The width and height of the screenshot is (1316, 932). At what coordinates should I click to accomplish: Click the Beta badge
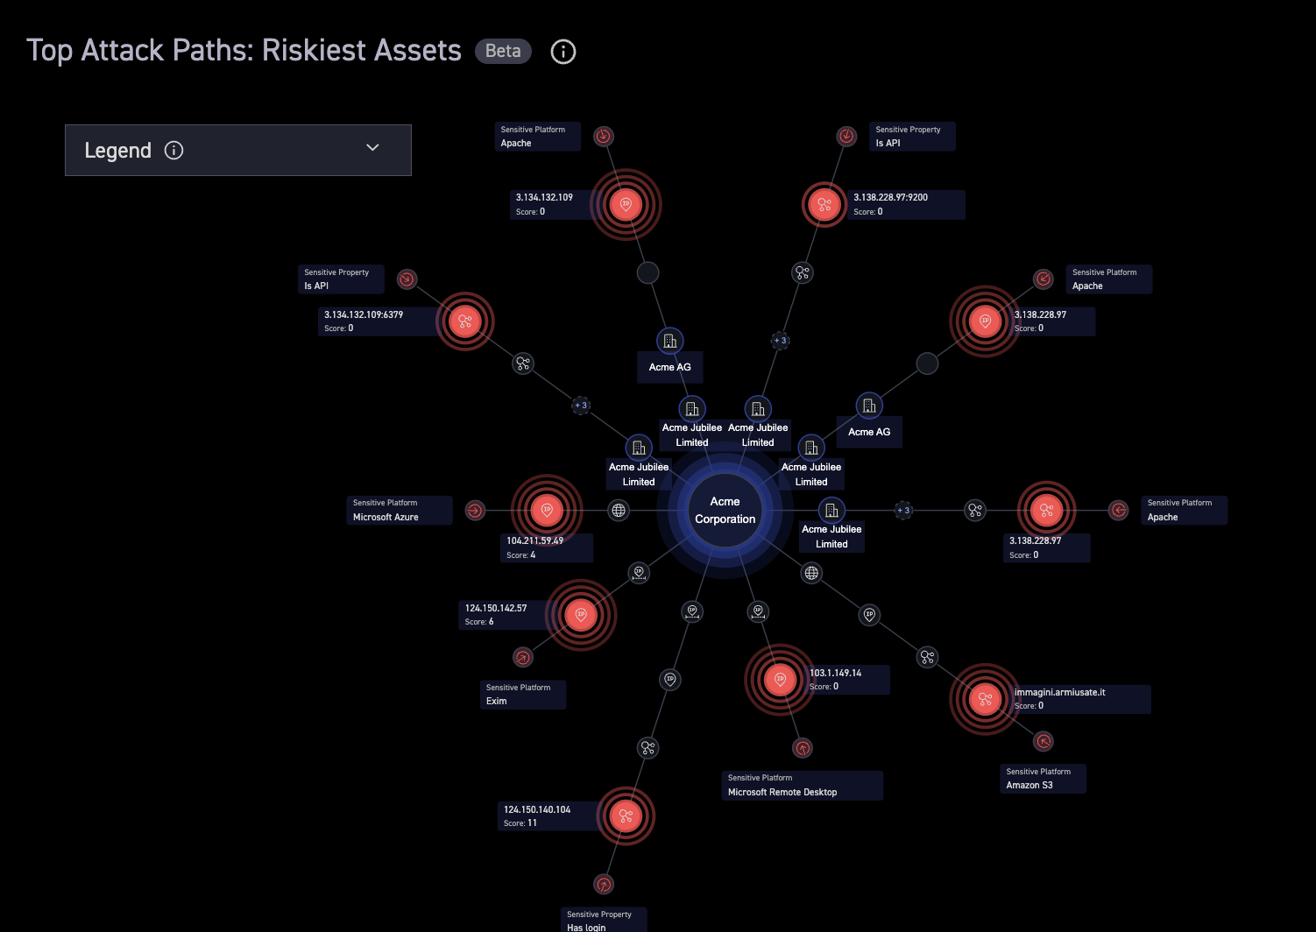pos(503,51)
